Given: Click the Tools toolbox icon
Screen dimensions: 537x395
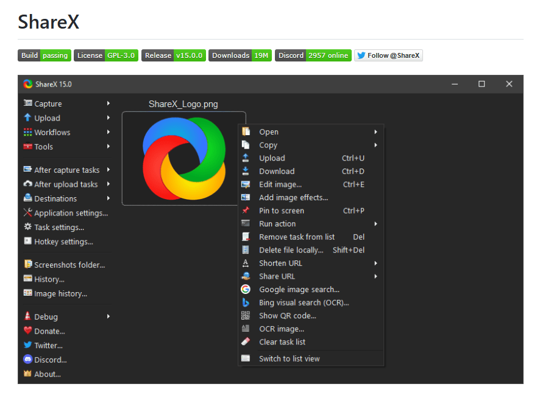Looking at the screenshot, I should coord(28,146).
